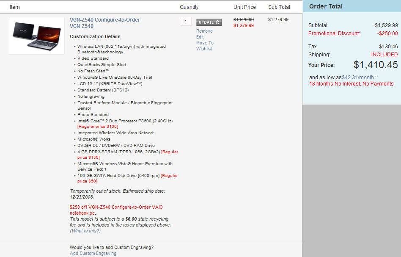Image resolution: width=401 pixels, height=257 pixels.
Task: Click the Order Total heading
Action: click(326, 6)
